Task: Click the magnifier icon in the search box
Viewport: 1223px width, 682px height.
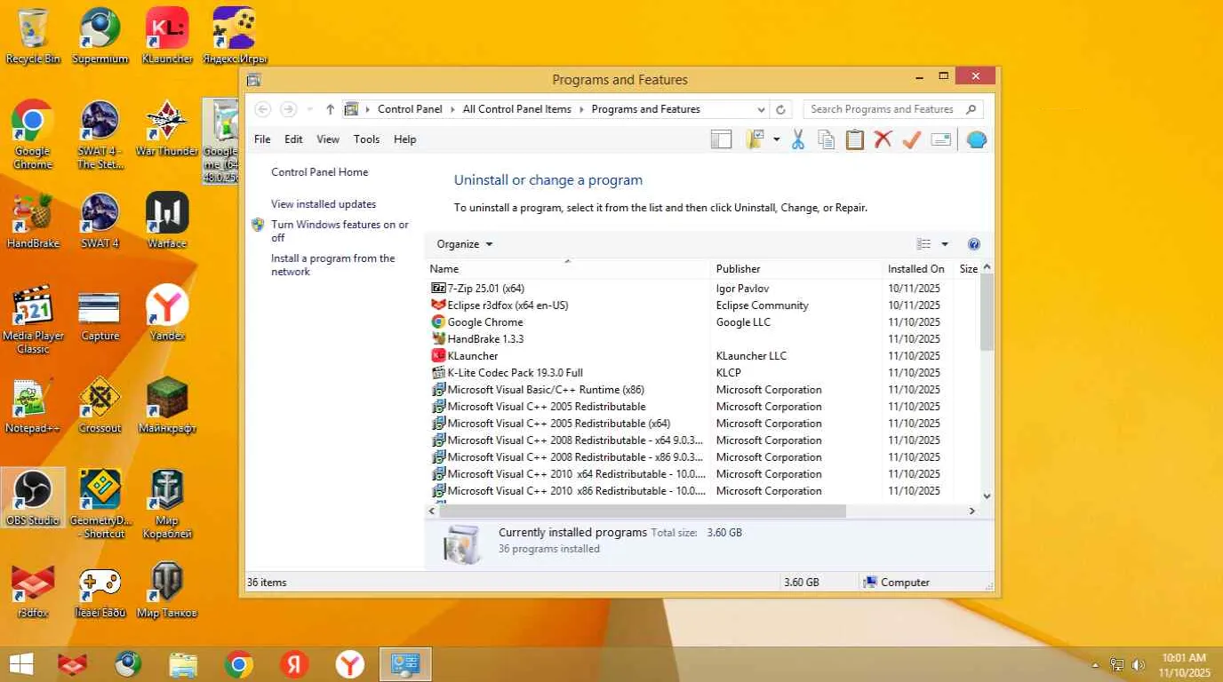Action: tap(971, 109)
